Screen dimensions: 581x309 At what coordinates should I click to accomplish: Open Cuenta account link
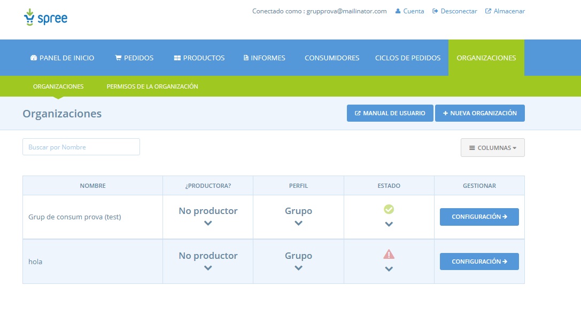coord(409,11)
